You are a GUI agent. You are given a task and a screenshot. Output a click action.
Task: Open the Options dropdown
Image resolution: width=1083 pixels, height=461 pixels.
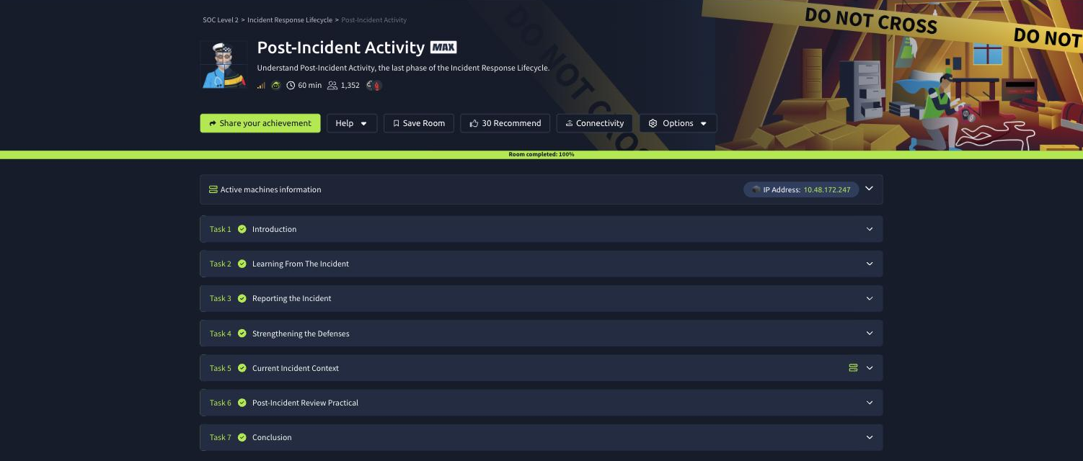[x=678, y=123]
